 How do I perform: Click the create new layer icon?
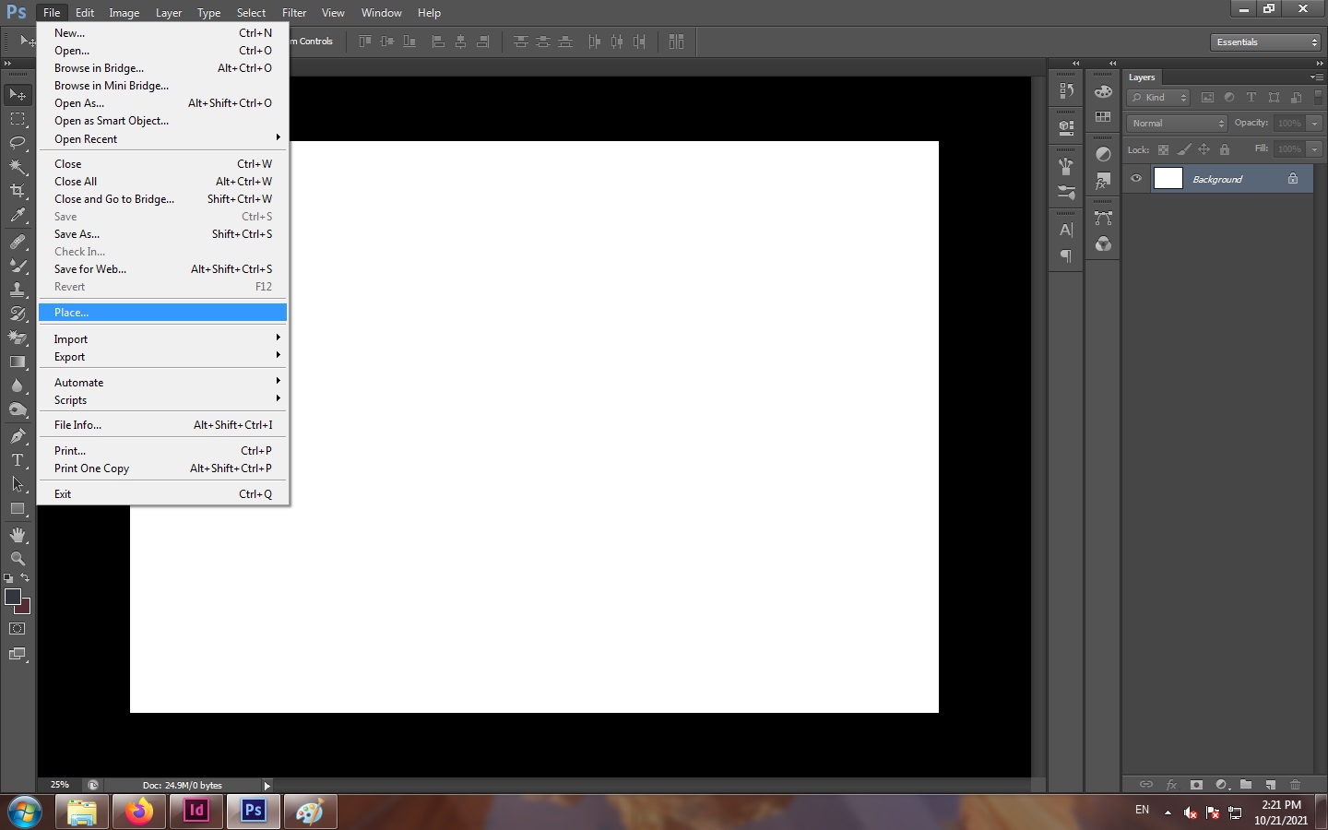coord(1270,785)
